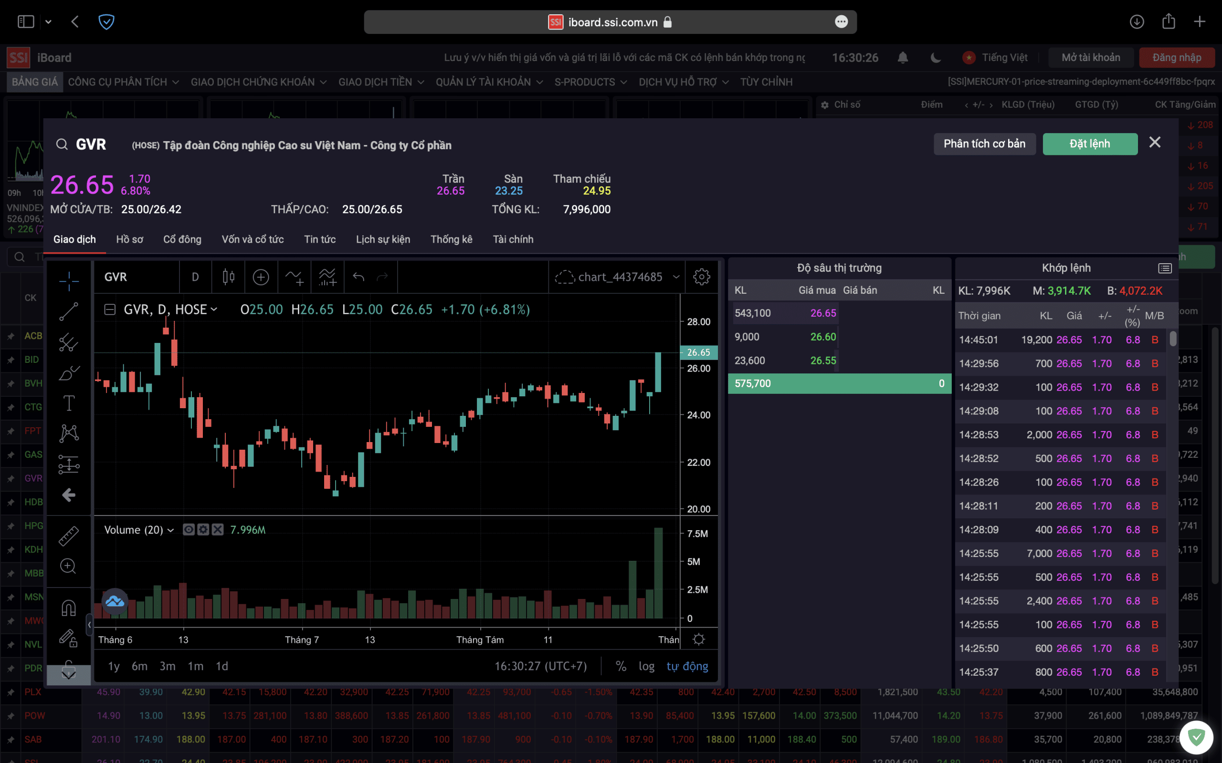
Task: Redo the chart action
Action: point(383,277)
